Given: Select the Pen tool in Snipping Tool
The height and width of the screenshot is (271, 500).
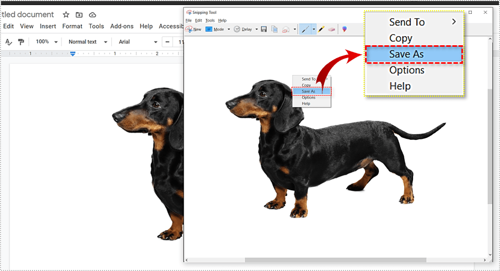Looking at the screenshot, I should 305,29.
